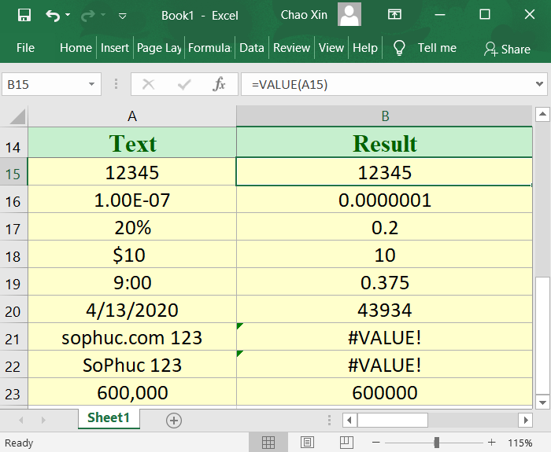Open the Home ribbon tab
Image resolution: width=551 pixels, height=452 pixels.
76,48
